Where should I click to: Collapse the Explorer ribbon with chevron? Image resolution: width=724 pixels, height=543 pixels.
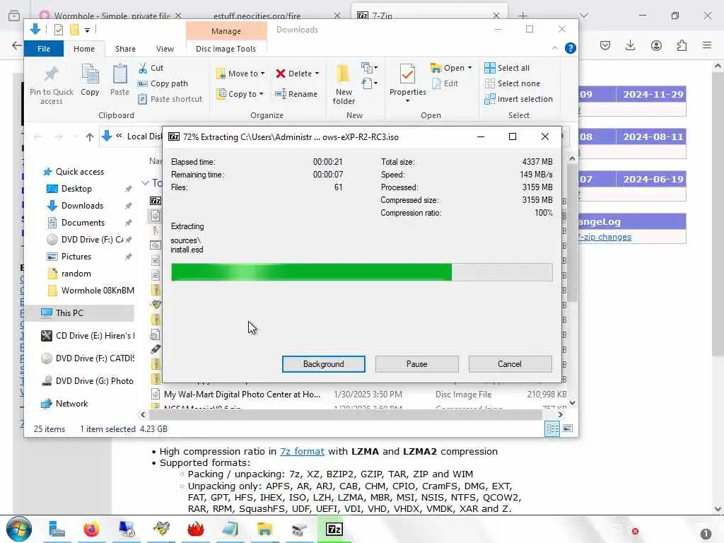click(x=554, y=48)
